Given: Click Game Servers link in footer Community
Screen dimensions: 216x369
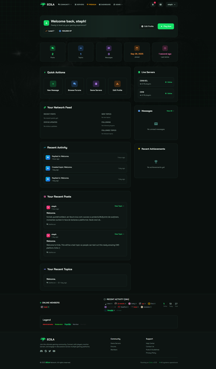Looking at the screenshot, I should point(116,344).
